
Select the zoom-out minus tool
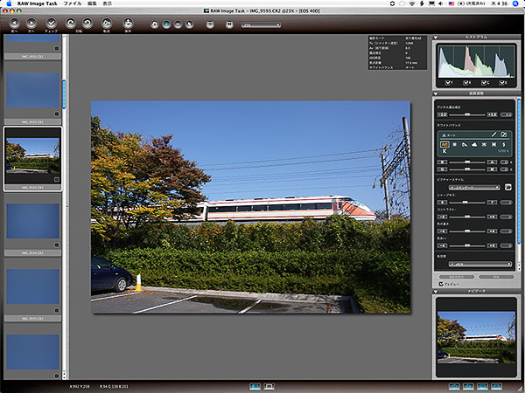click(x=178, y=24)
